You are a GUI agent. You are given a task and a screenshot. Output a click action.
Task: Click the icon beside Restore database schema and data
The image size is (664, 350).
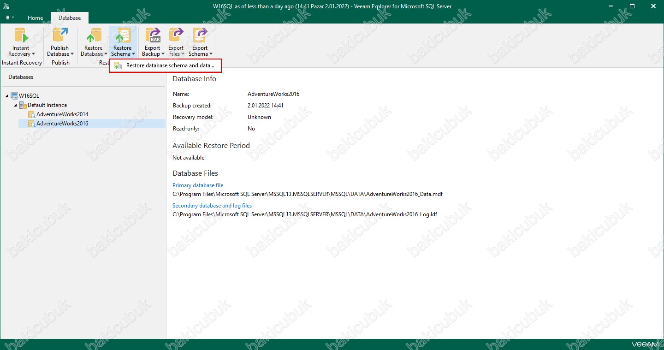pyautogui.click(x=118, y=65)
